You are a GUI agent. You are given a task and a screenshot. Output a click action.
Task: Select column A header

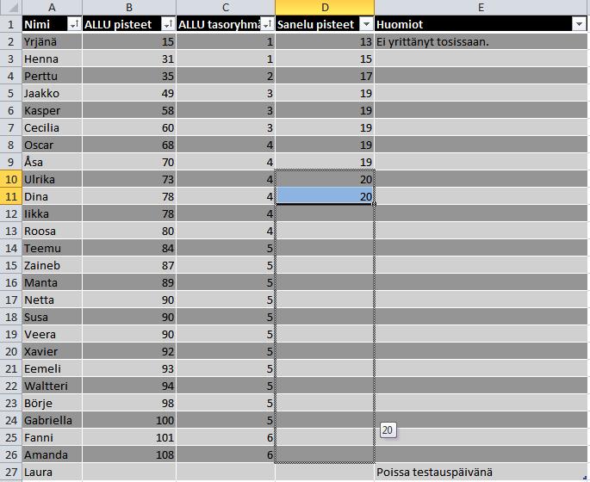52,8
